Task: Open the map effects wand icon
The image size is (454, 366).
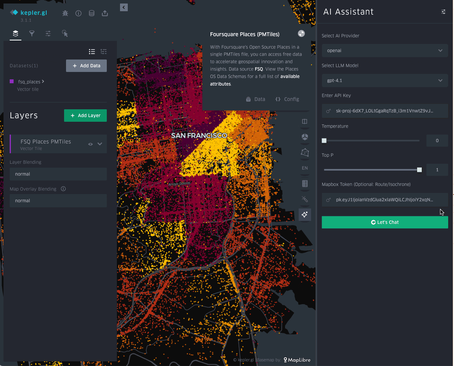Action: 304,199
